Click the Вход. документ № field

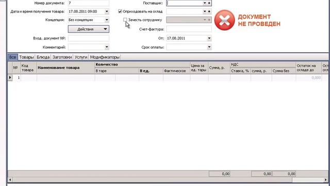89,38
